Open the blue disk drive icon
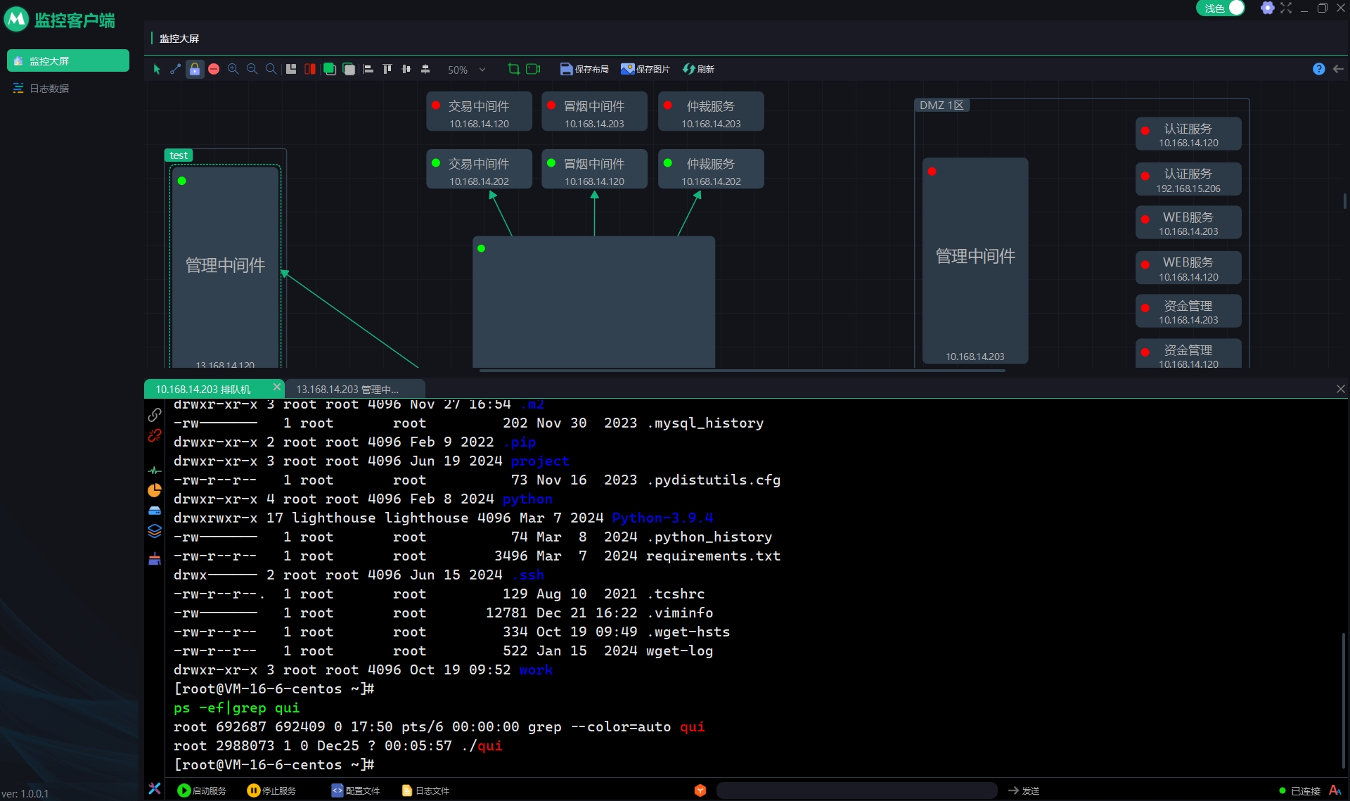Image resolution: width=1350 pixels, height=801 pixels. point(155,511)
